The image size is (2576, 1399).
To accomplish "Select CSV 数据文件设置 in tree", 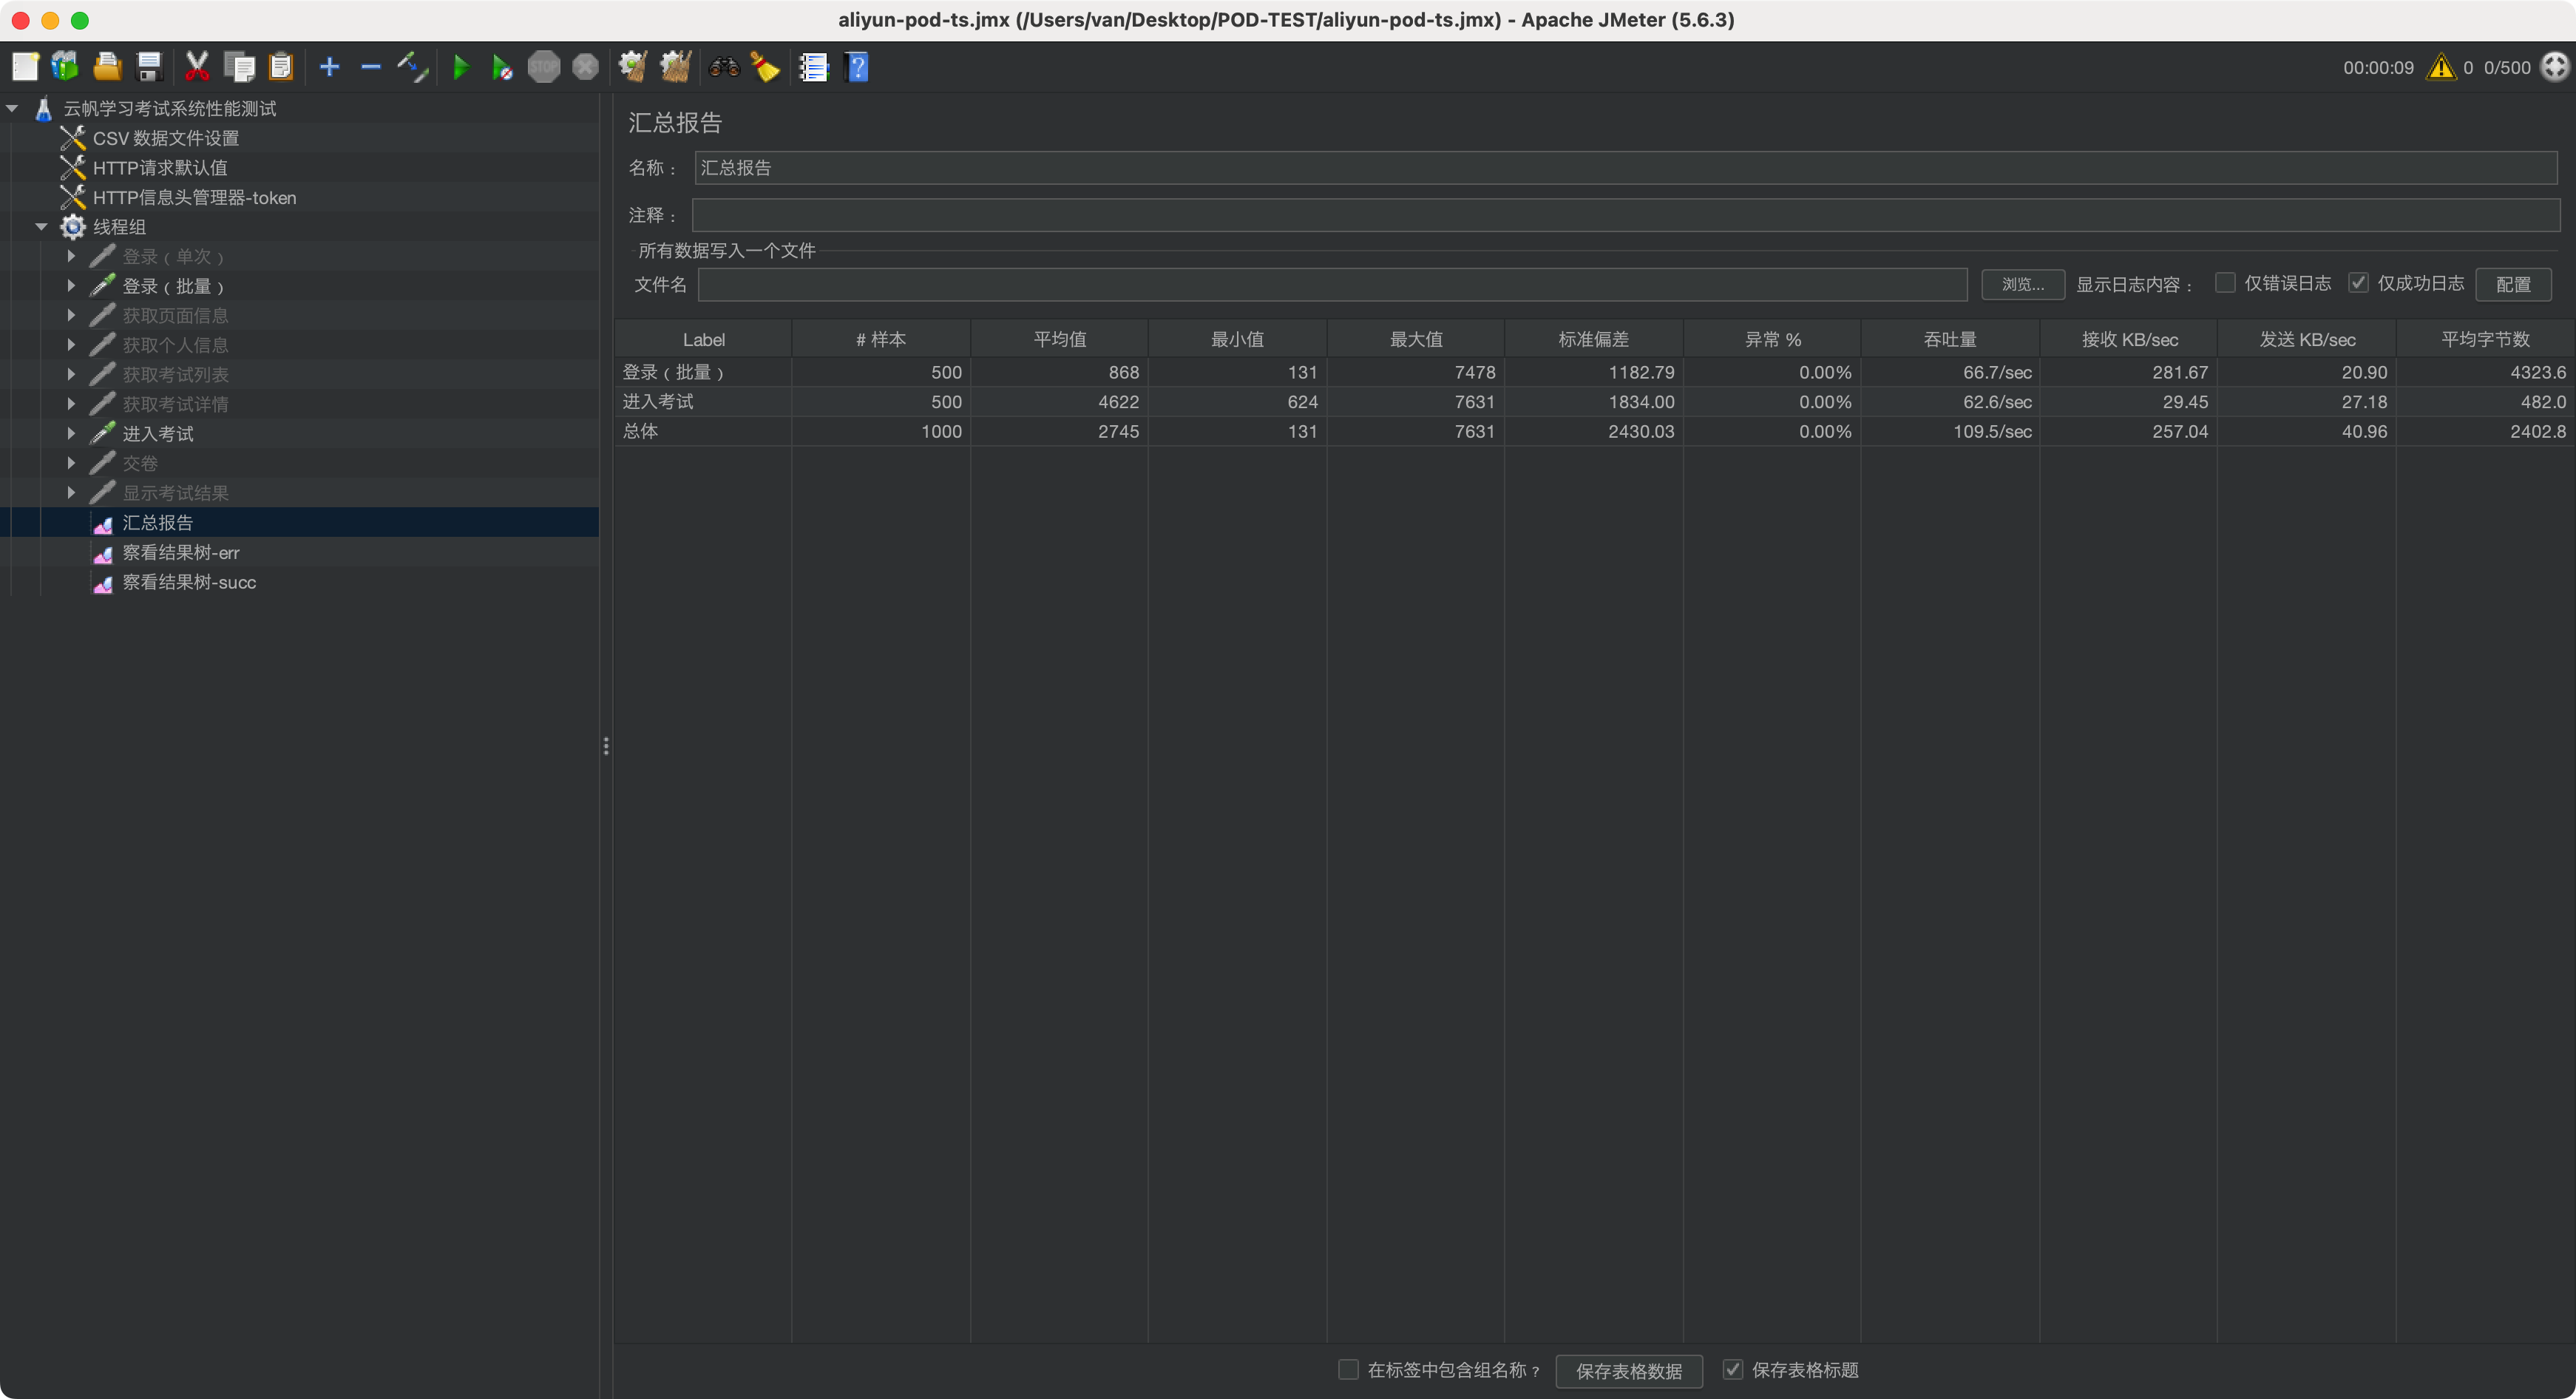I will (x=165, y=138).
